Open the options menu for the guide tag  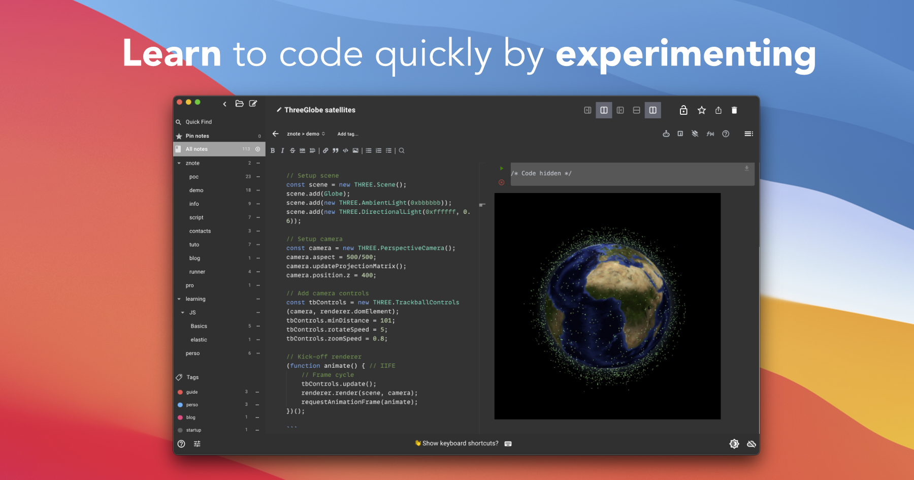pyautogui.click(x=257, y=392)
